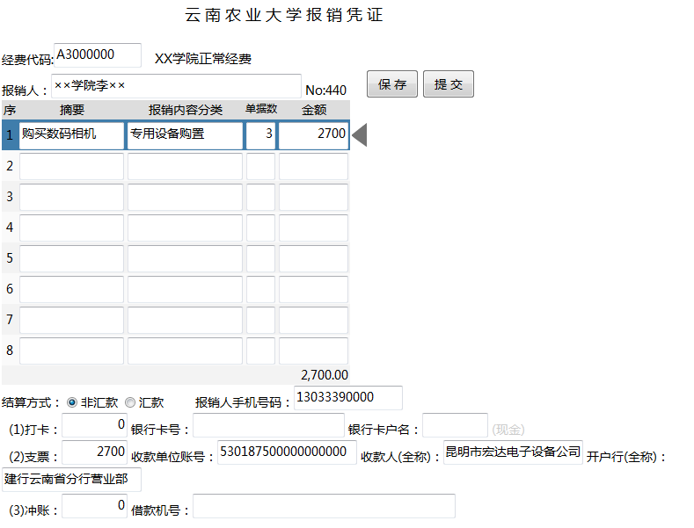Click the 摘要 cell in row 3

point(71,197)
